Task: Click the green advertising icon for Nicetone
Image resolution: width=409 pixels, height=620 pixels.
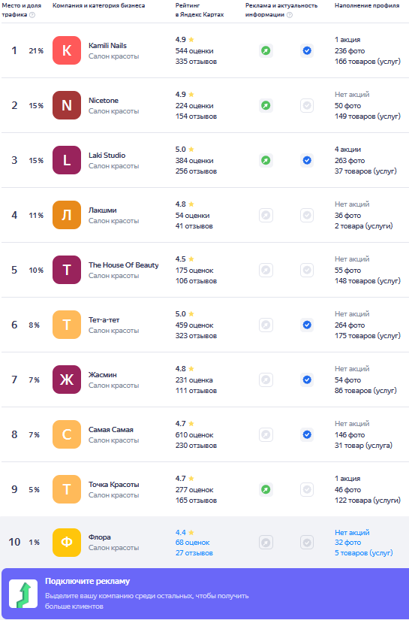Action: (266, 105)
